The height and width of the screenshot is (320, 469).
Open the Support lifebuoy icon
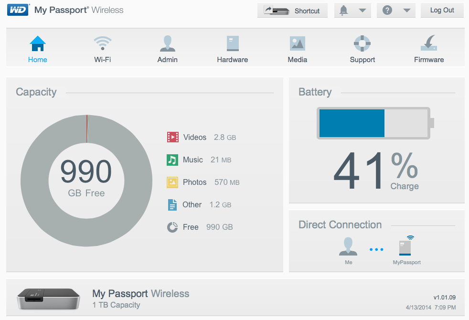click(x=362, y=43)
